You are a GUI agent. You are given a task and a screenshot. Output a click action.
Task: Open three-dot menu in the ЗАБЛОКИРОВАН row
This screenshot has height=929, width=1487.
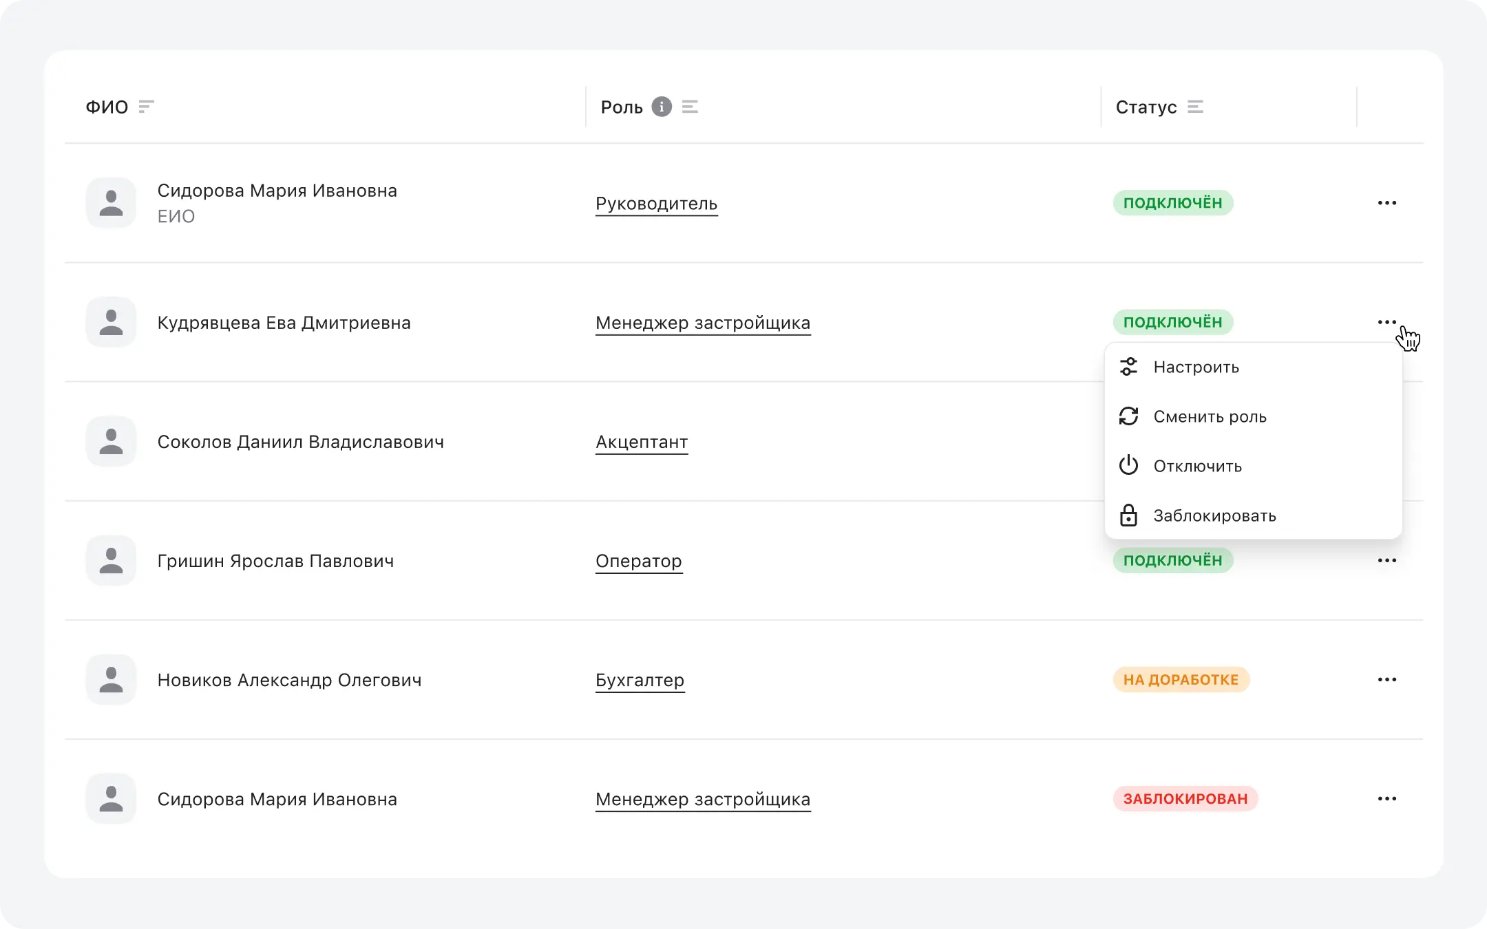coord(1386,798)
